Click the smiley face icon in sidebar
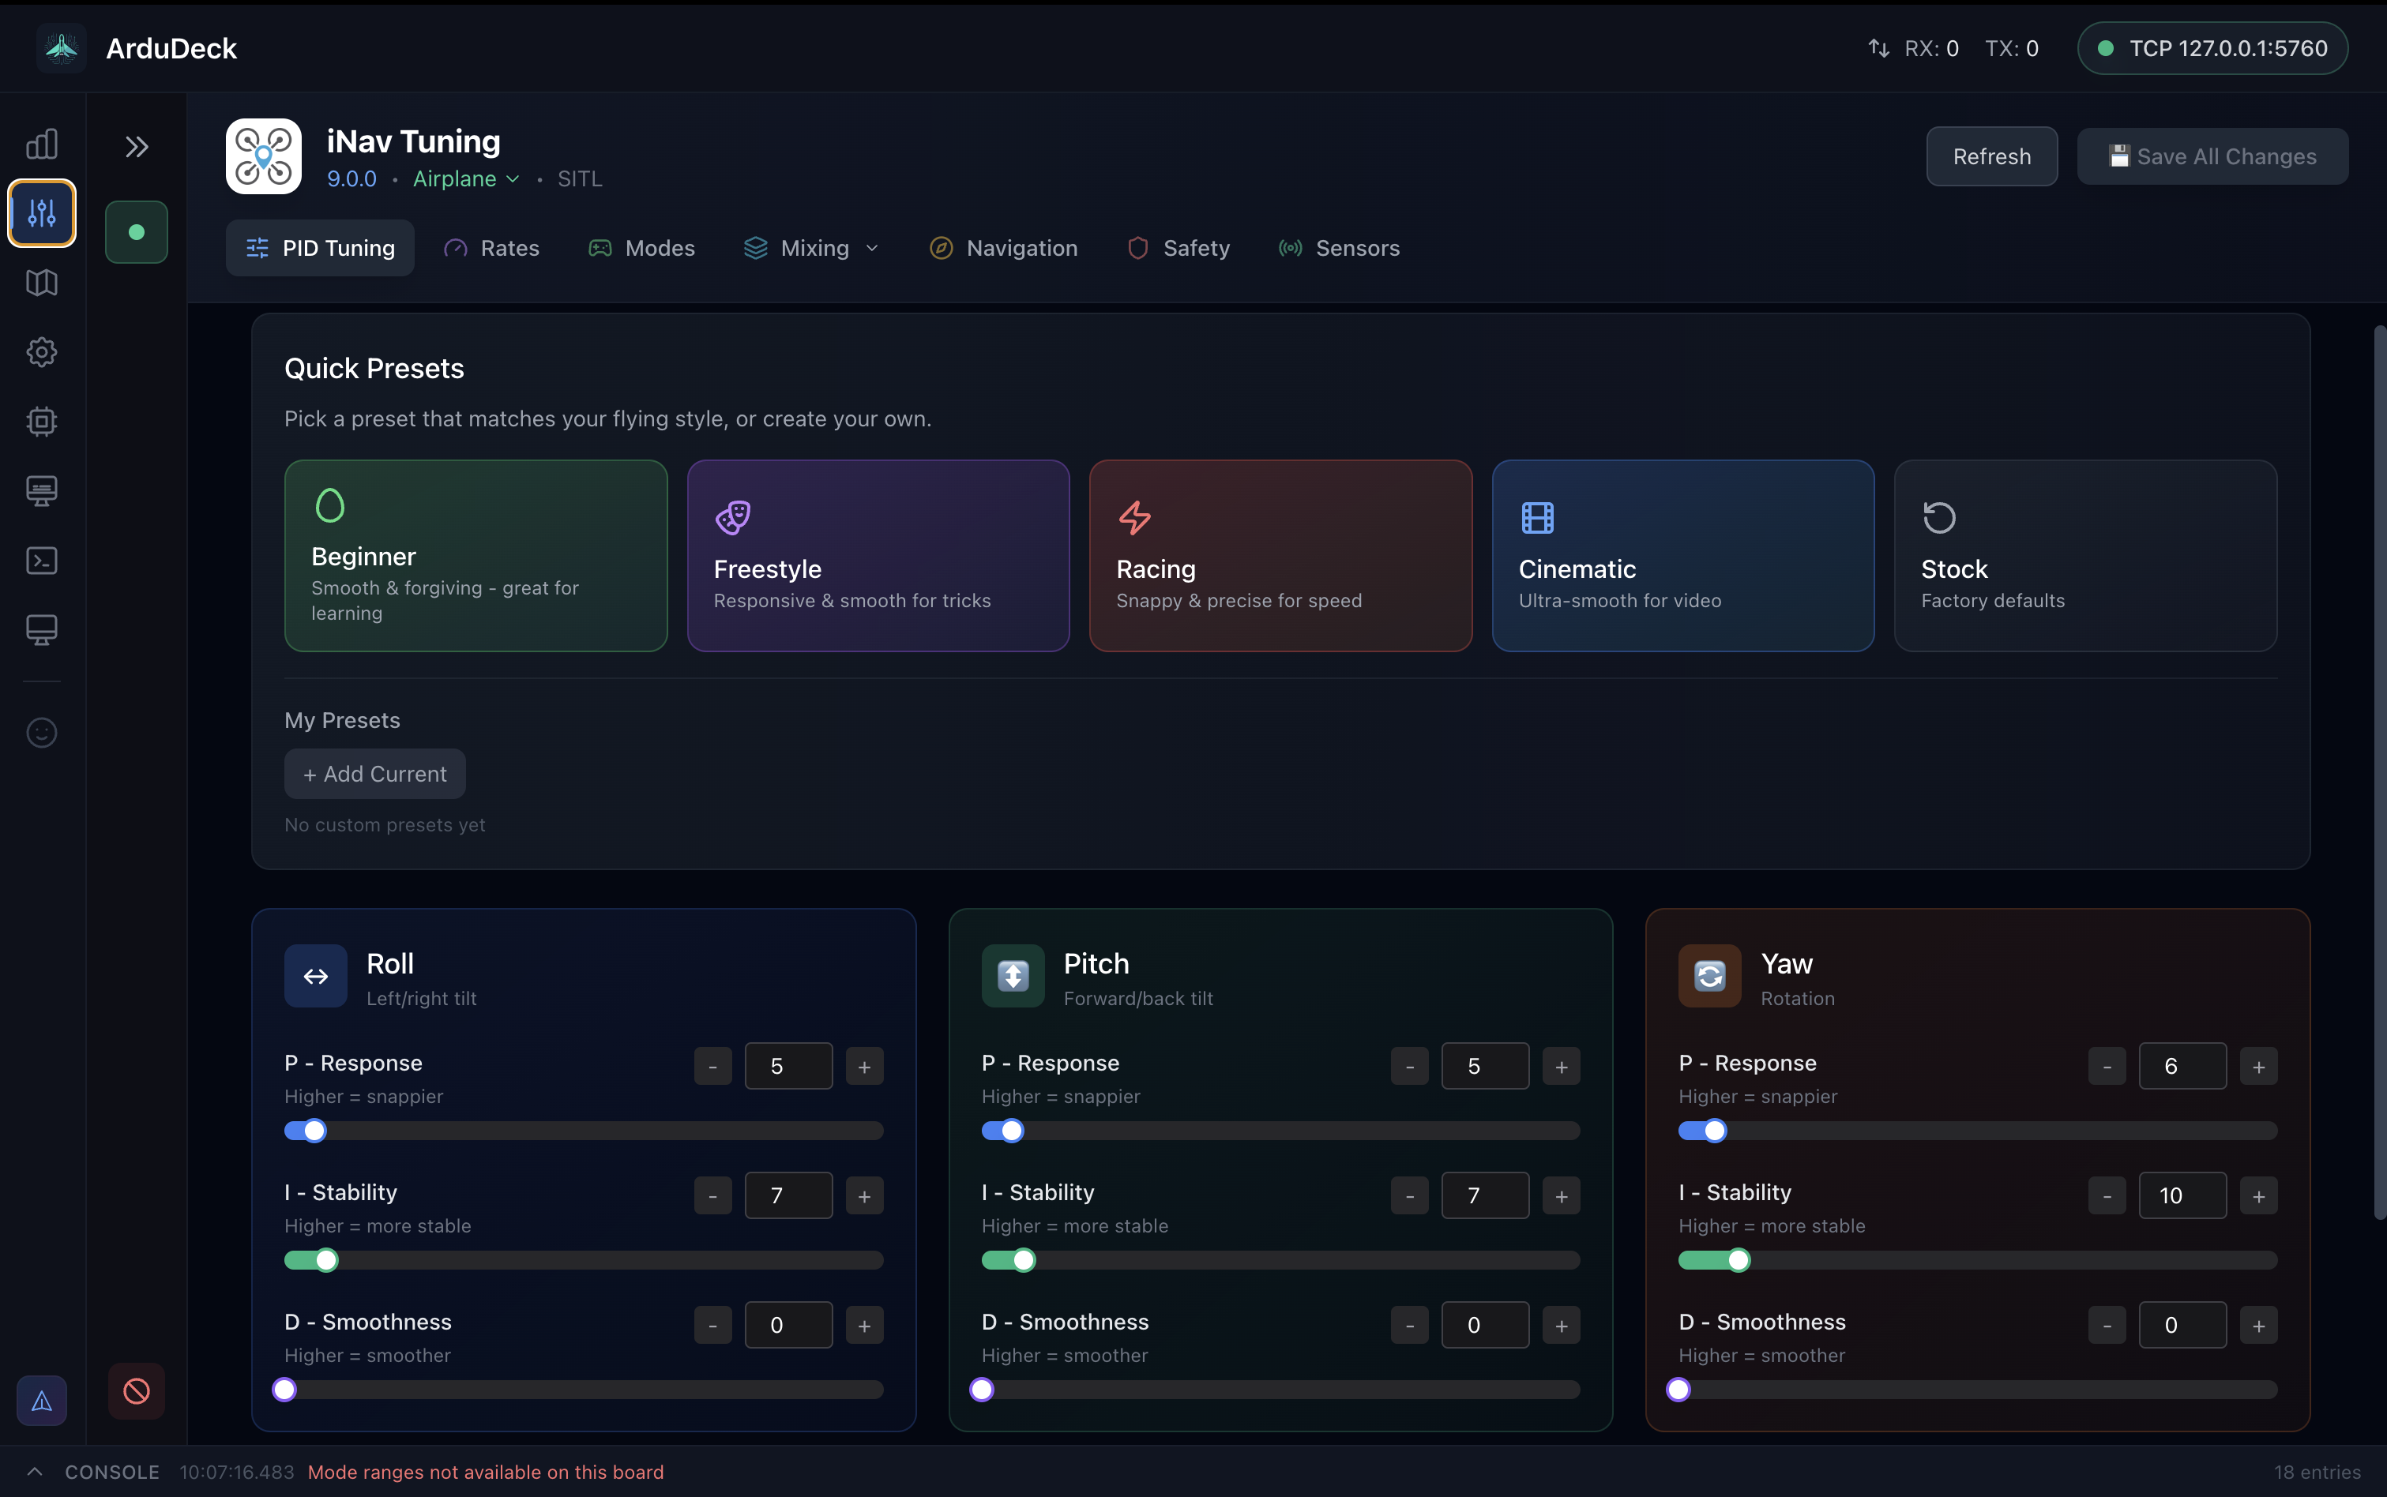The image size is (2387, 1497). coord(42,733)
